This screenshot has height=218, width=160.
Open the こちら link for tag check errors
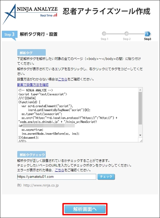click(59, 170)
